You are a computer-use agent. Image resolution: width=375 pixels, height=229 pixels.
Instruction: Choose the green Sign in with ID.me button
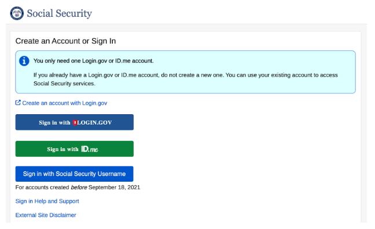[75, 149]
